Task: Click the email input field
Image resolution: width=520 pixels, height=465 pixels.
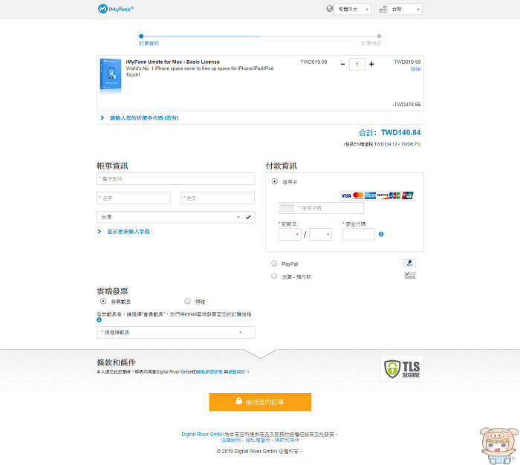Action: pyautogui.click(x=176, y=179)
